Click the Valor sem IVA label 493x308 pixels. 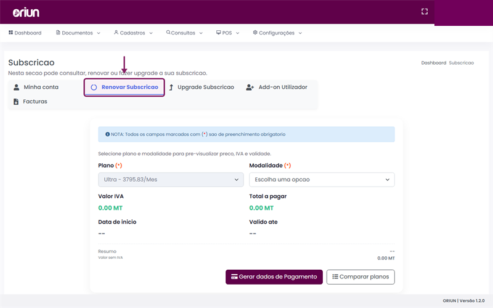click(x=110, y=257)
